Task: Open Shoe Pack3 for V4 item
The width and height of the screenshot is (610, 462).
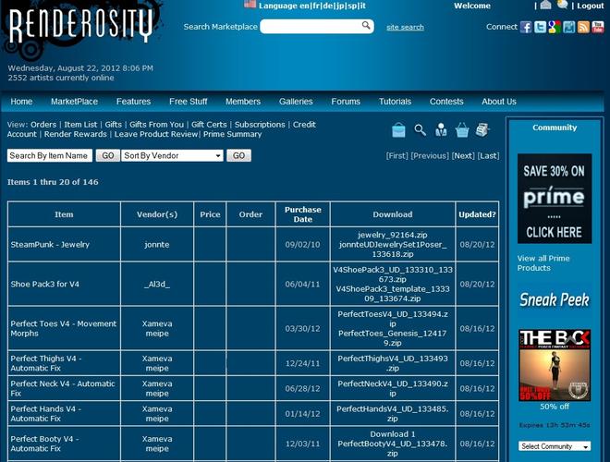Action: coord(44,285)
